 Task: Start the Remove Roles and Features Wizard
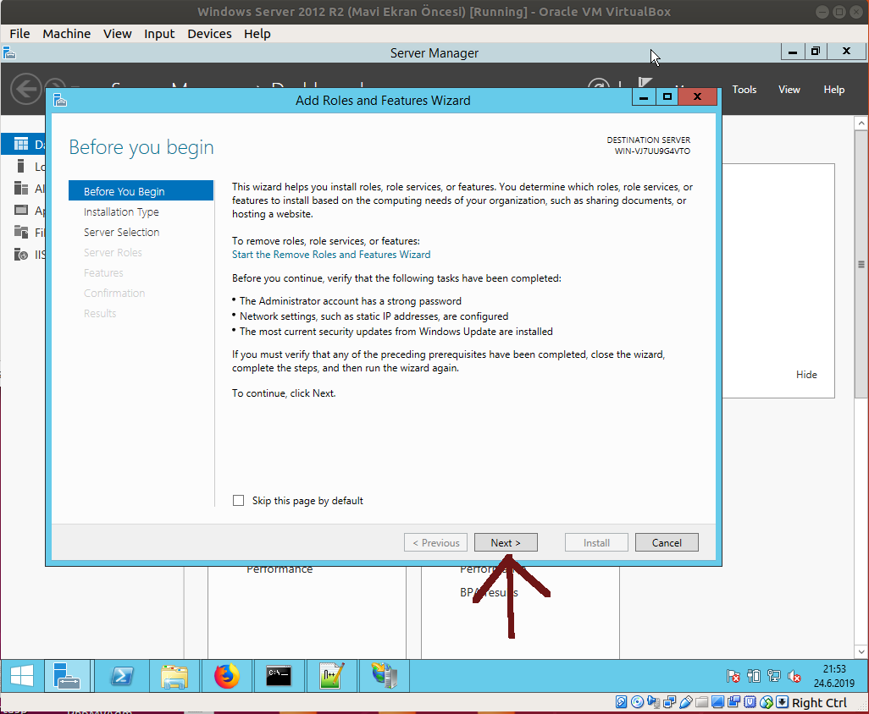(x=331, y=255)
